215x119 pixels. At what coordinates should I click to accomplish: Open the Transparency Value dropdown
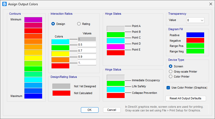point(195,20)
